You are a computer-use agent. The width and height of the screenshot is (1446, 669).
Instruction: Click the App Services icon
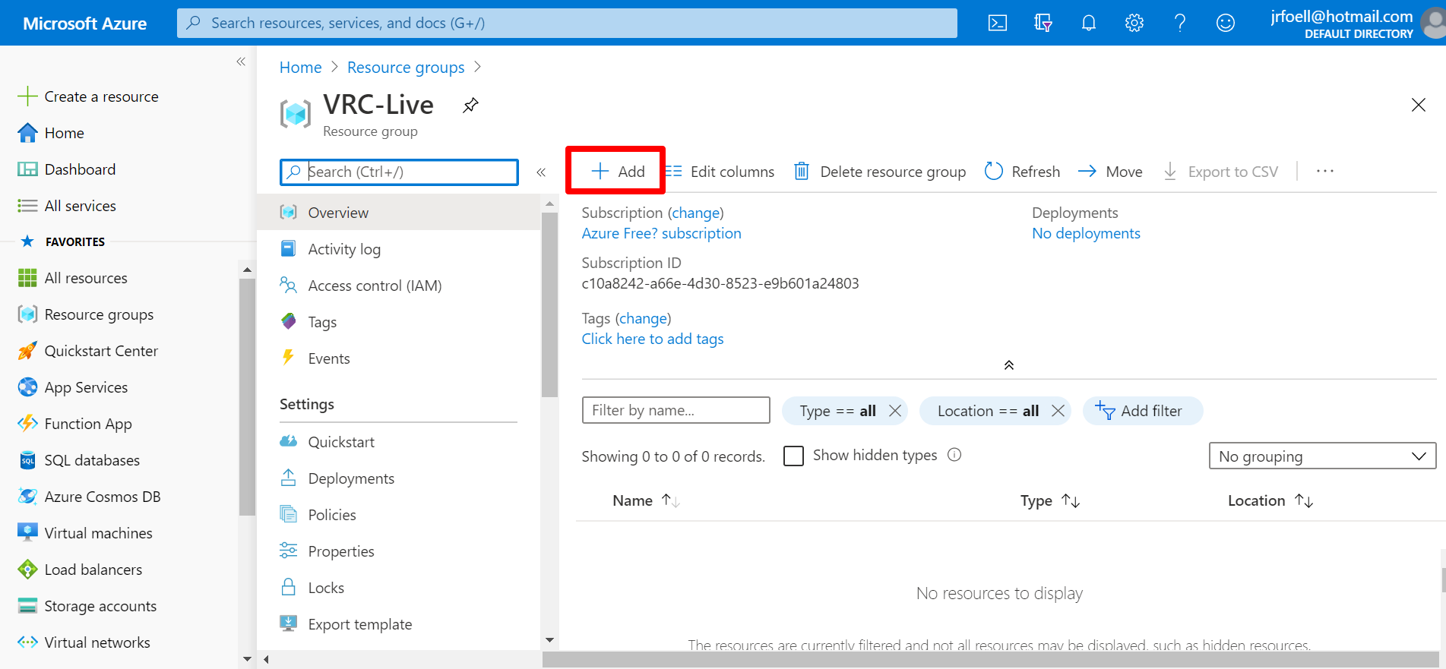point(27,387)
